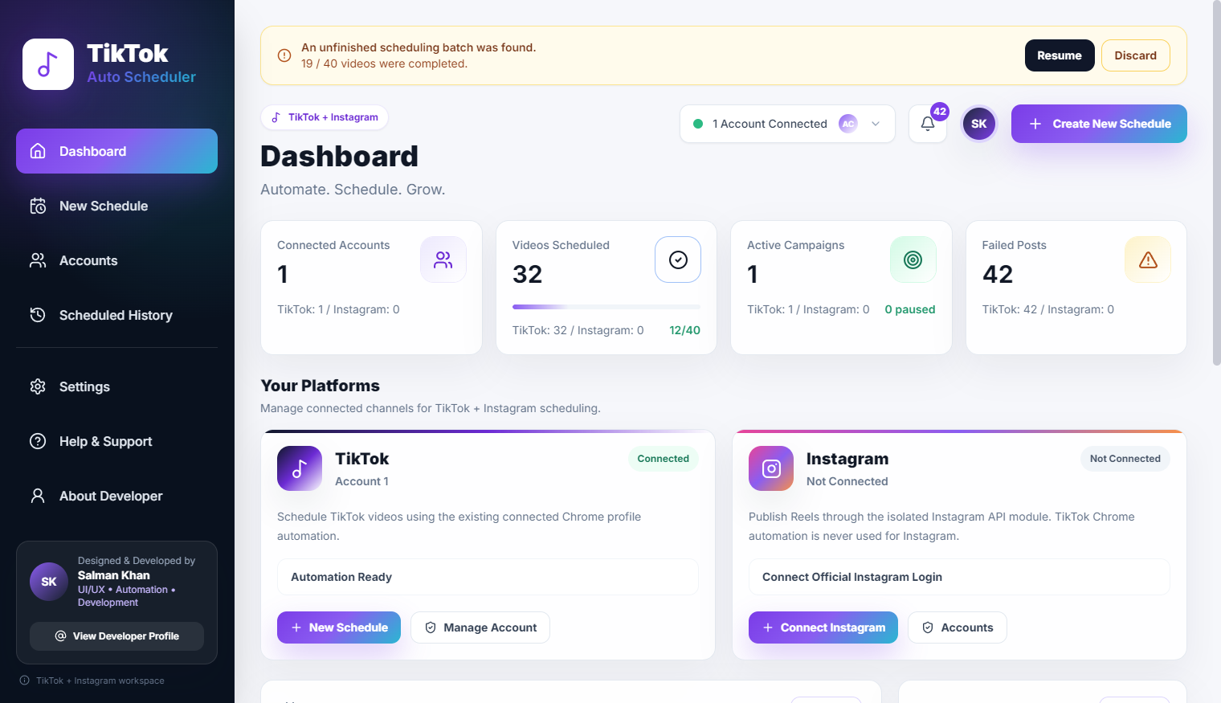Screen dimensions: 1221x703
Task: Open the Accounts sidebar item
Action: 116,260
